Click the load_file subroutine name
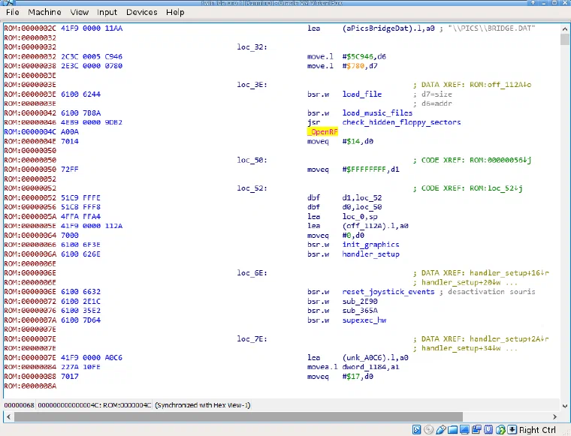This screenshot has width=571, height=436. 362,95
